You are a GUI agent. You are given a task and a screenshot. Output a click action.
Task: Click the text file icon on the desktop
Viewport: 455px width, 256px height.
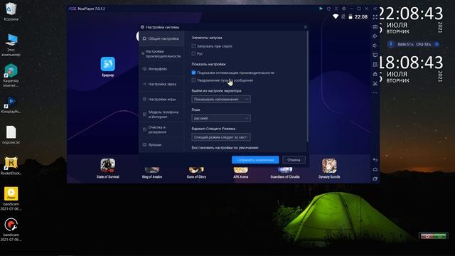pos(11,135)
